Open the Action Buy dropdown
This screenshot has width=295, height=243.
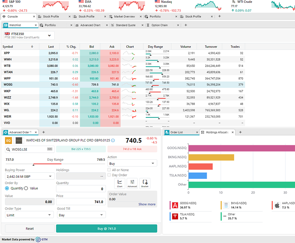pos(132,163)
